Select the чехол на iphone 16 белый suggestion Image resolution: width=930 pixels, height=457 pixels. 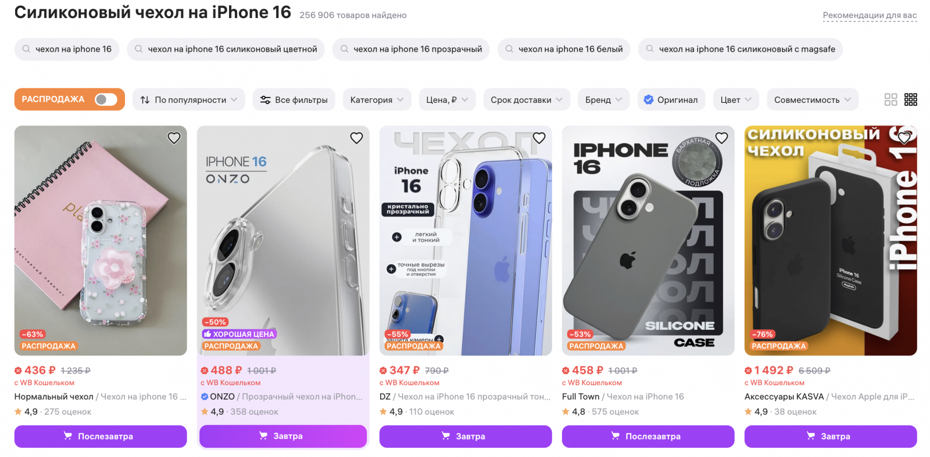563,49
